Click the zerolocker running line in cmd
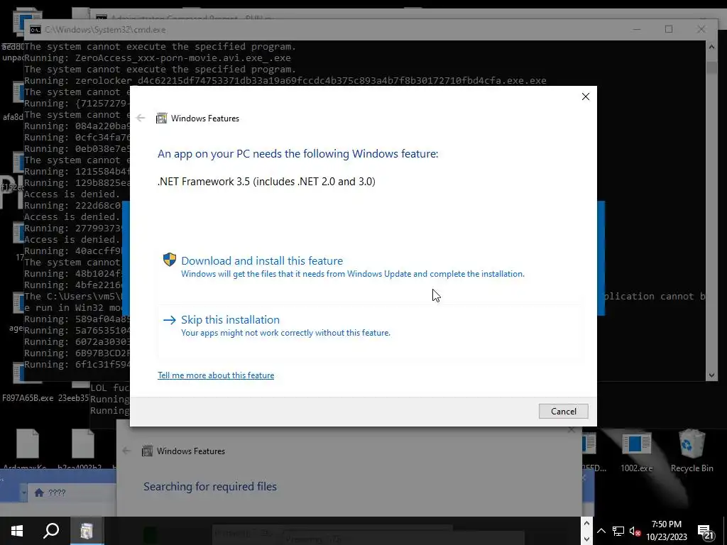727x545 pixels. click(285, 81)
